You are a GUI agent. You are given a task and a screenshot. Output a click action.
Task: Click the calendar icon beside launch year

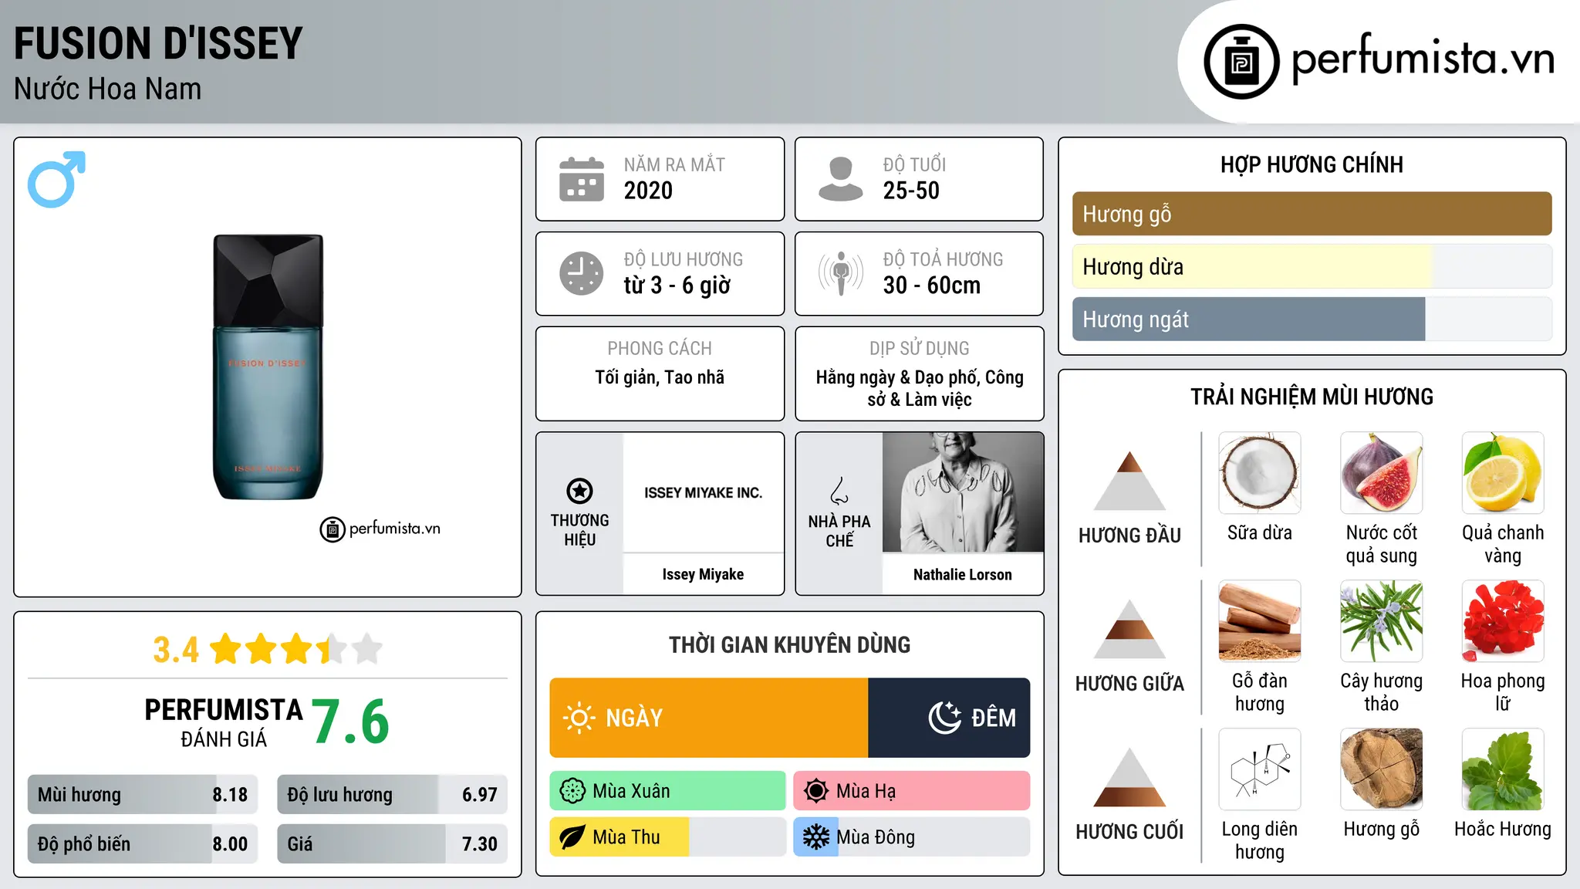(x=582, y=179)
